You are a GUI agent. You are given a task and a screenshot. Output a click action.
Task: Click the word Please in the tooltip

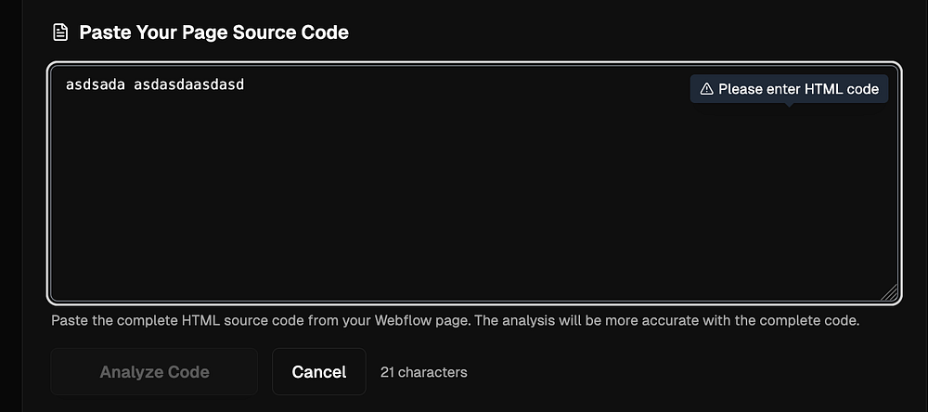[x=738, y=89]
